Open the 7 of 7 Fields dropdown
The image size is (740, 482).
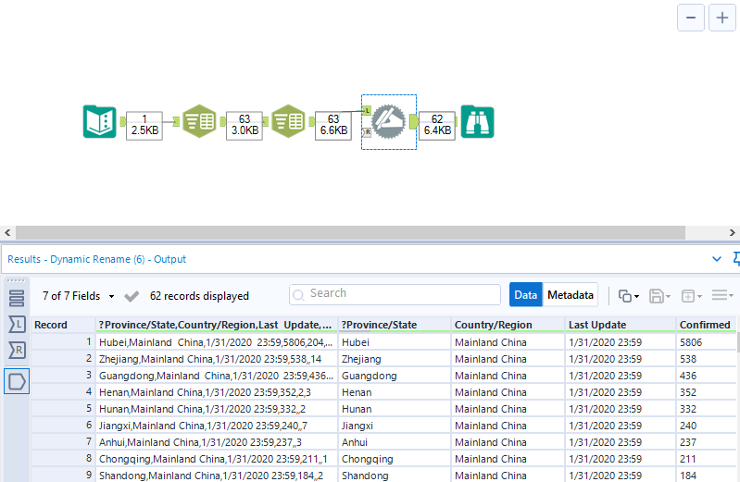pos(79,296)
